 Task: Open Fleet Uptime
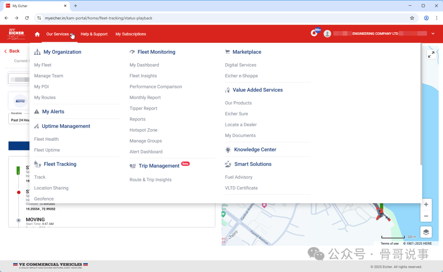(x=47, y=150)
